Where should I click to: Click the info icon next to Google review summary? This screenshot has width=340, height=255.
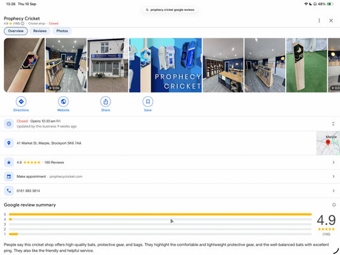[x=334, y=205]
